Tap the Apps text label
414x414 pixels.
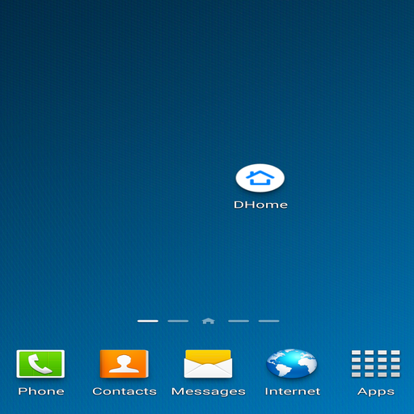click(376, 392)
